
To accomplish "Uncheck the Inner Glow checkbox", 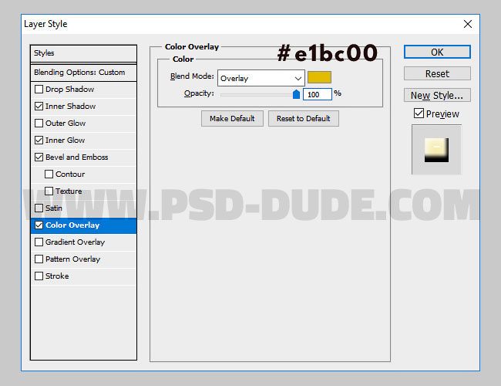I will pos(39,140).
